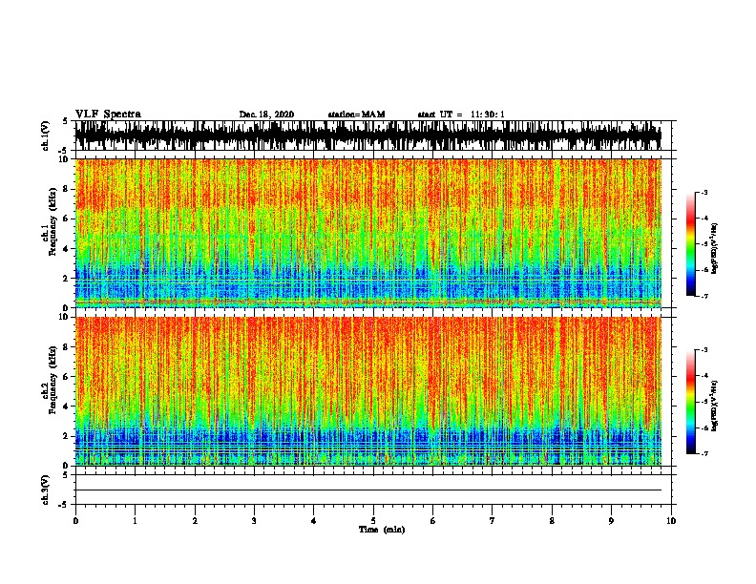Click time tick label "7" on x-axis
Image resolution: width=756 pixels, height=584 pixels.
coord(493,521)
